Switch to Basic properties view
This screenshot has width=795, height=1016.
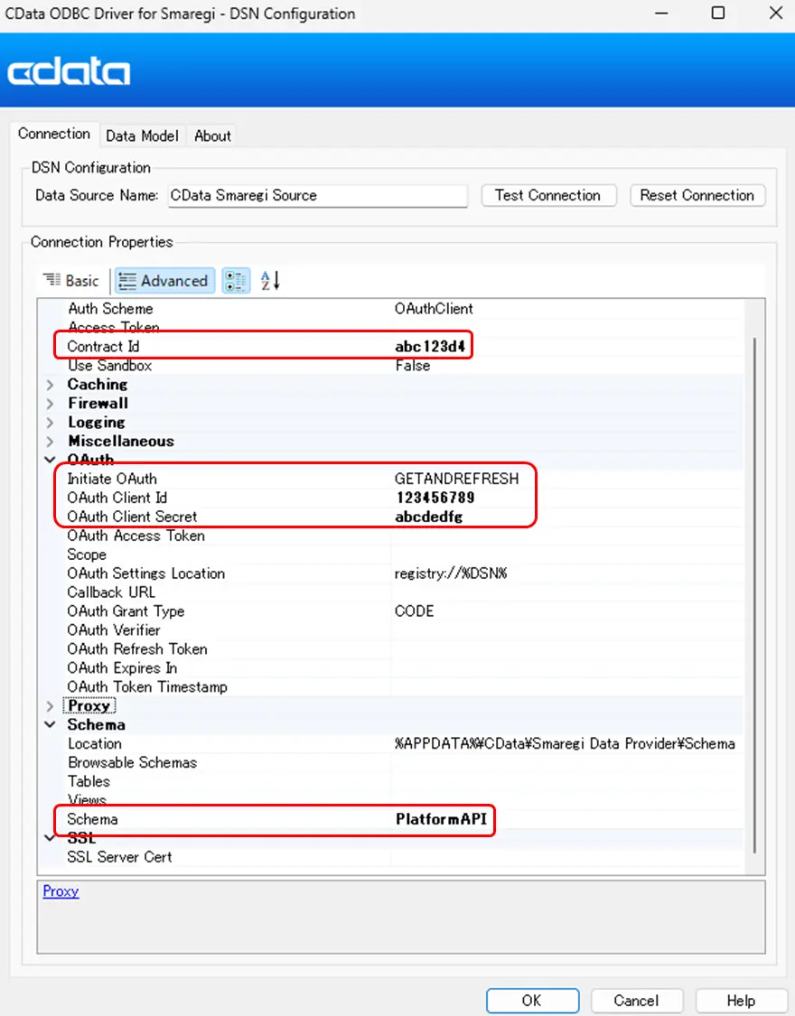point(71,281)
